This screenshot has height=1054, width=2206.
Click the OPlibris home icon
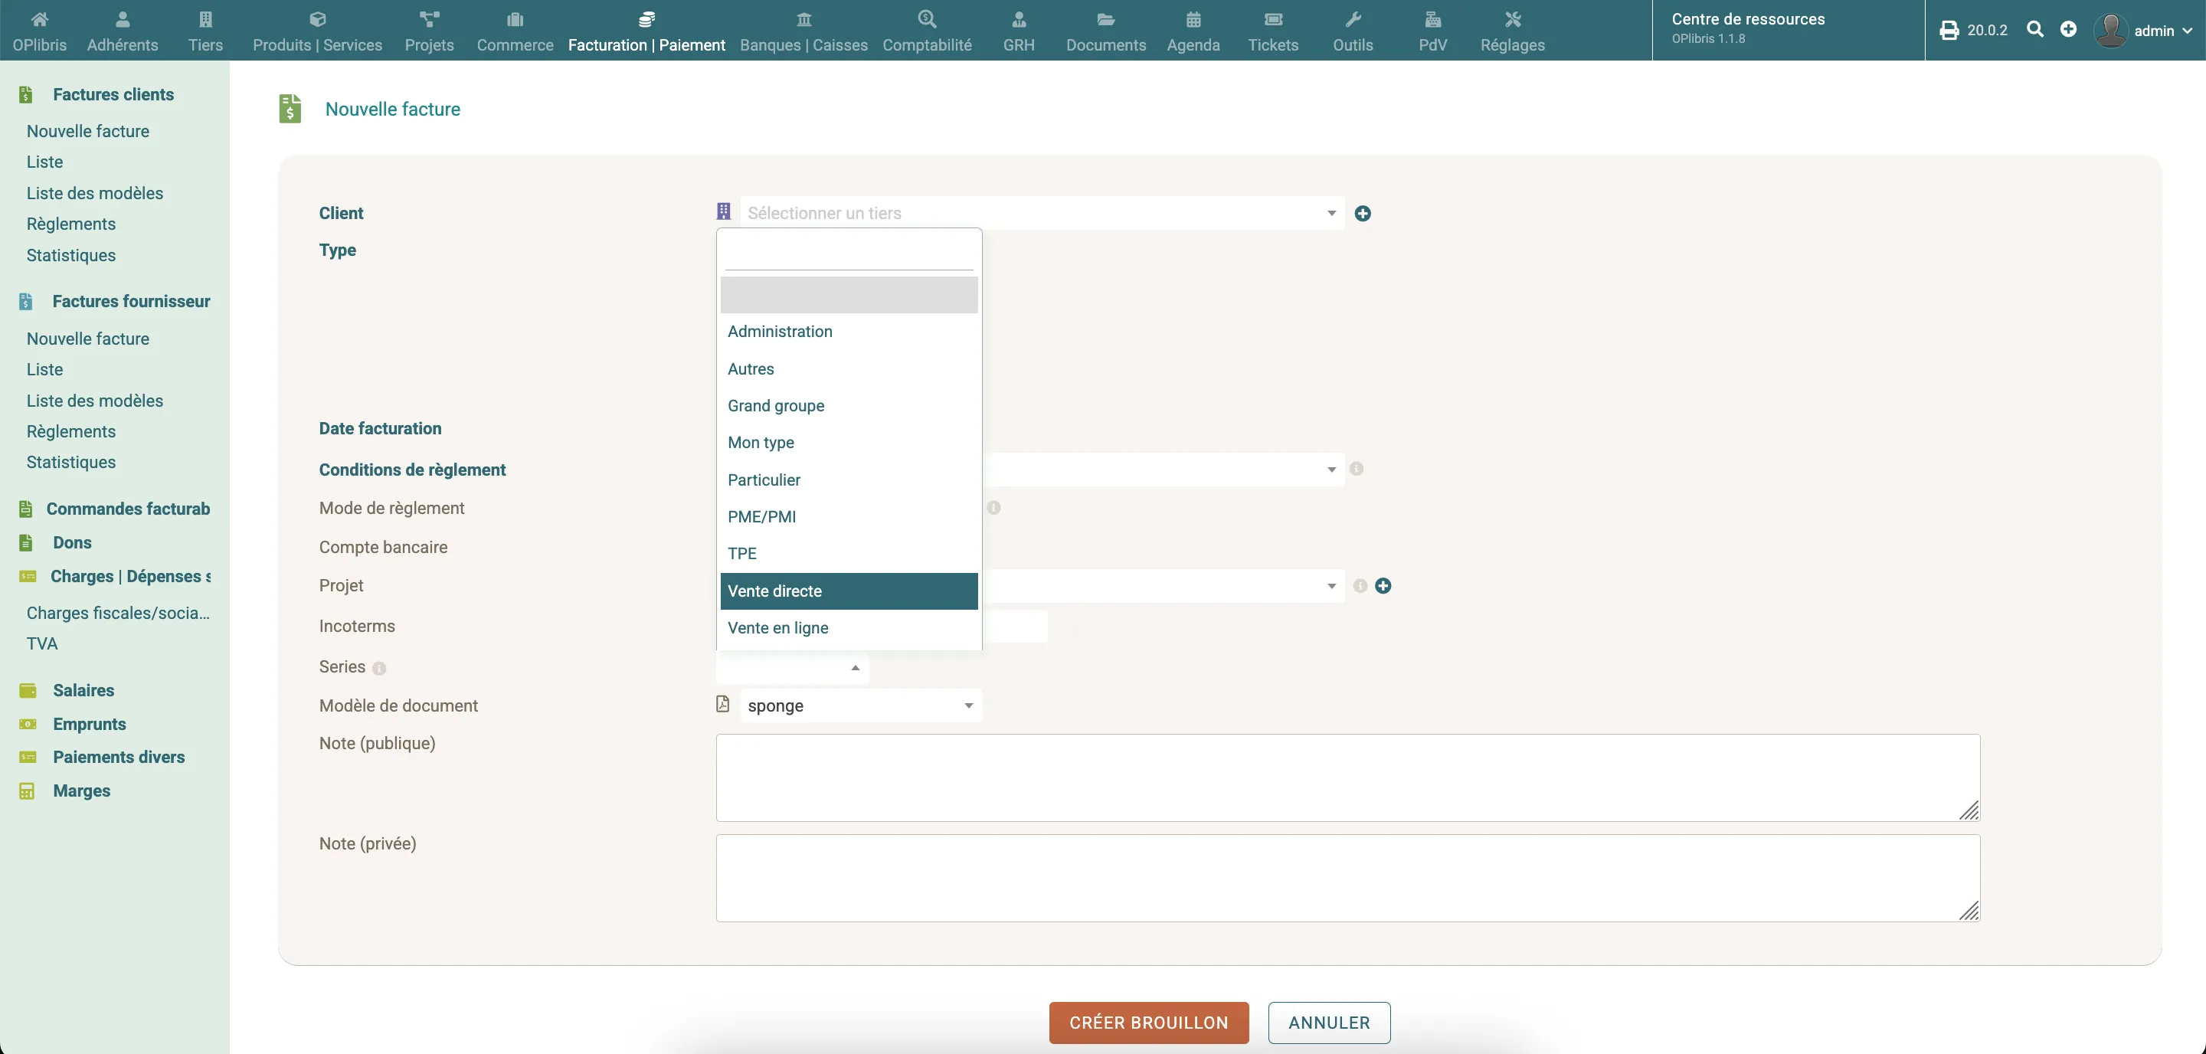(x=39, y=20)
